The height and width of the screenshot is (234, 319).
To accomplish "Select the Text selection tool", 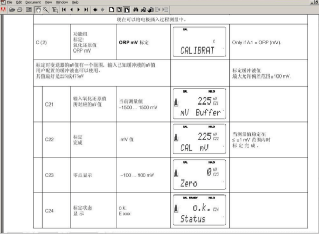I will point(54,9).
